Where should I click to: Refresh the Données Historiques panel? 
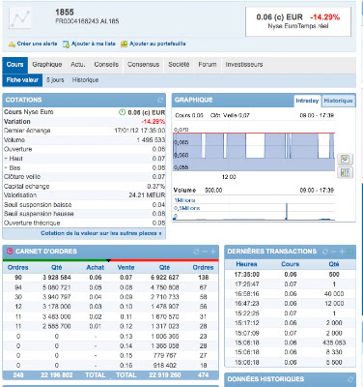[x=350, y=379]
